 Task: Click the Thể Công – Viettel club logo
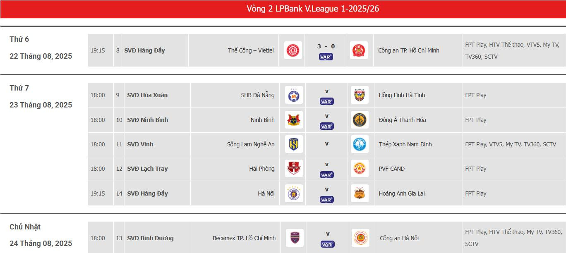(x=293, y=50)
